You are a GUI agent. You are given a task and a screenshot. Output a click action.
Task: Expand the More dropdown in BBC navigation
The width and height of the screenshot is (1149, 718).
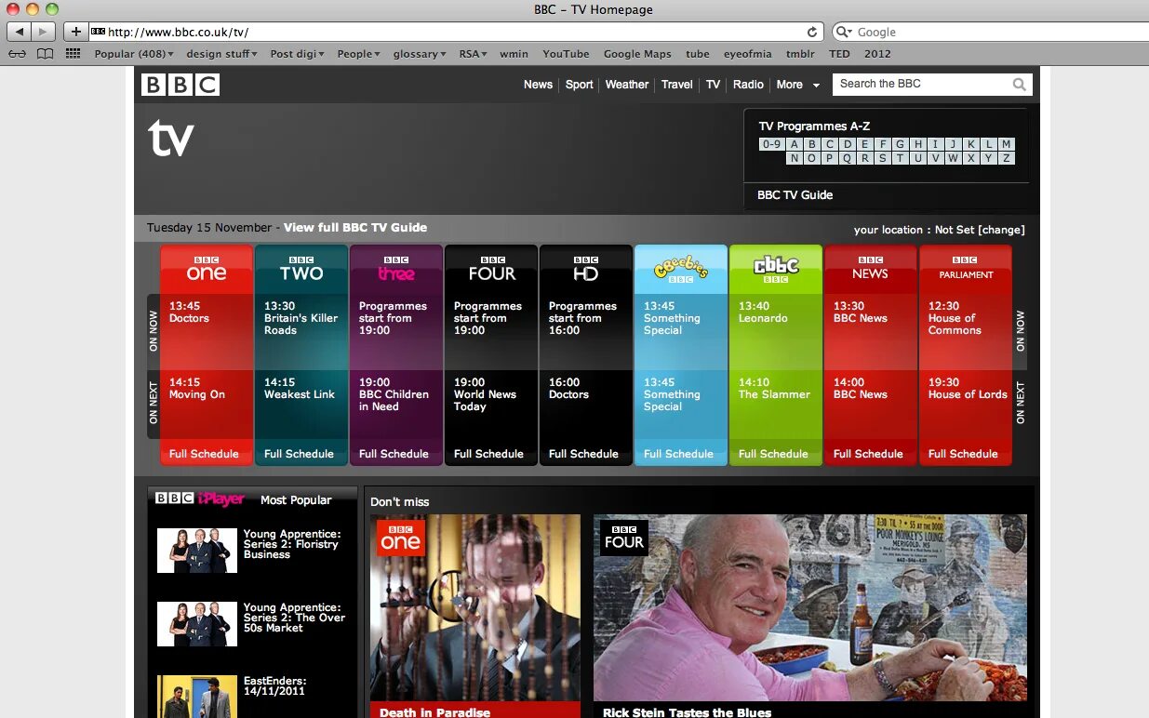coord(798,85)
